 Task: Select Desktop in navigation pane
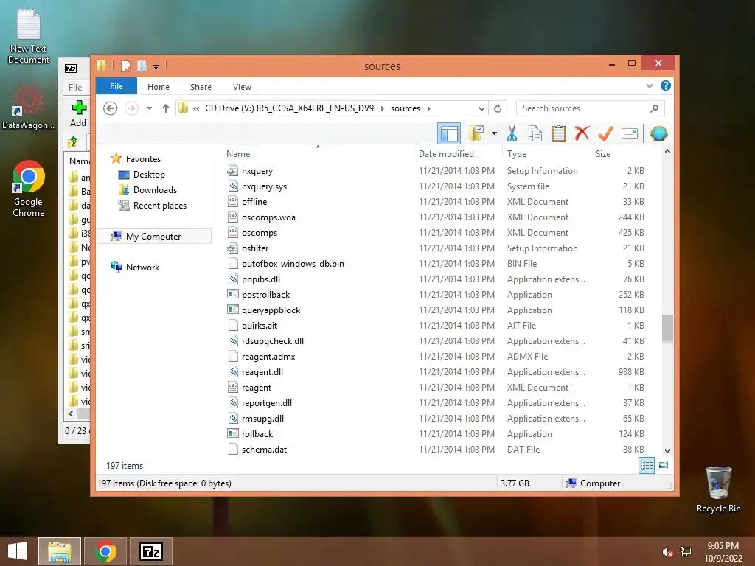149,174
